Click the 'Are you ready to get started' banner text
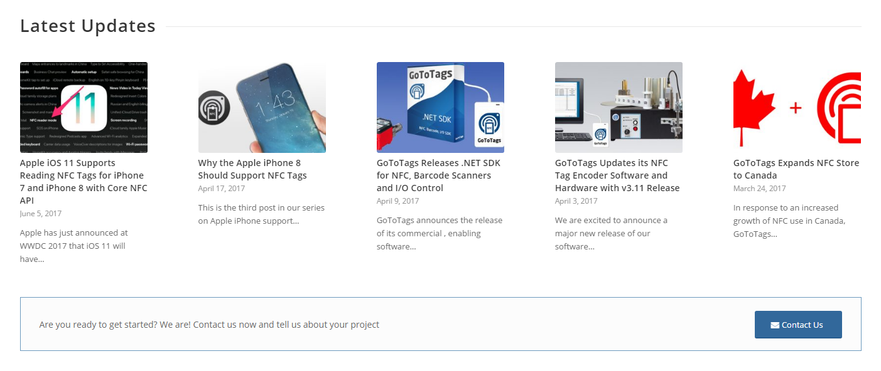Screen dimensions: 881x371 pos(209,325)
